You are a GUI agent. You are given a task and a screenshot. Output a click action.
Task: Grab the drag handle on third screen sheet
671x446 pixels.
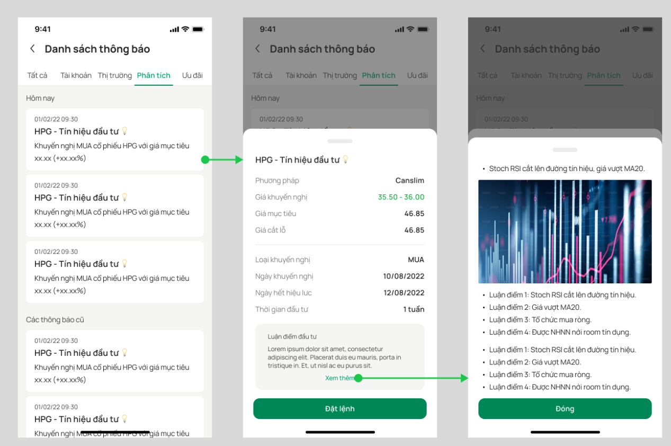tap(565, 150)
